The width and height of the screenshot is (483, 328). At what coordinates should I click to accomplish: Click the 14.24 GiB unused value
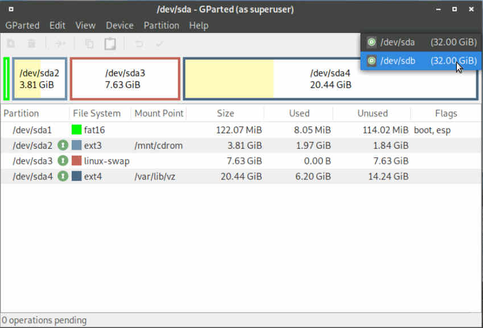pos(388,176)
